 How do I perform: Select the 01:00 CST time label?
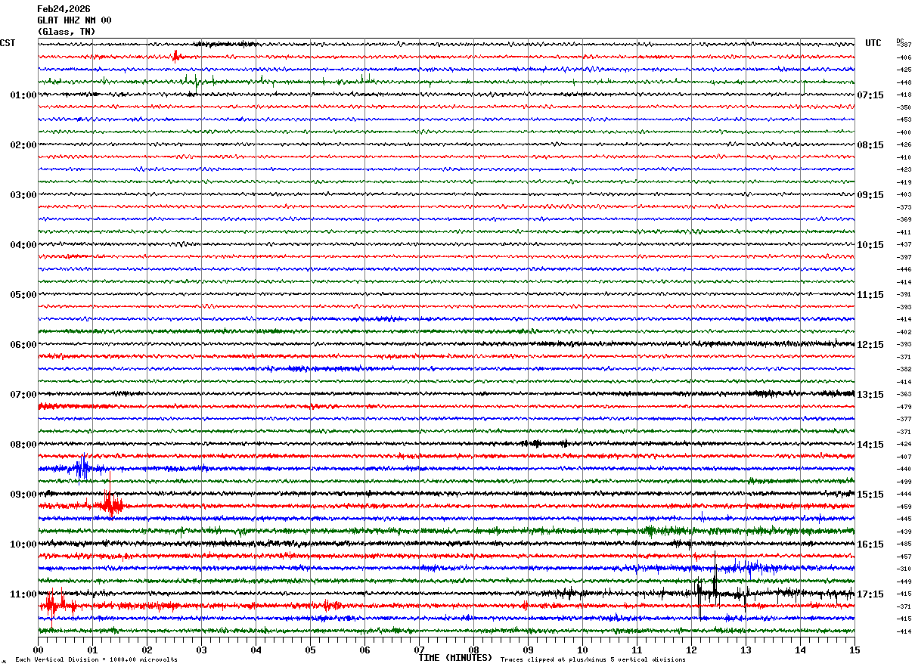tap(23, 95)
